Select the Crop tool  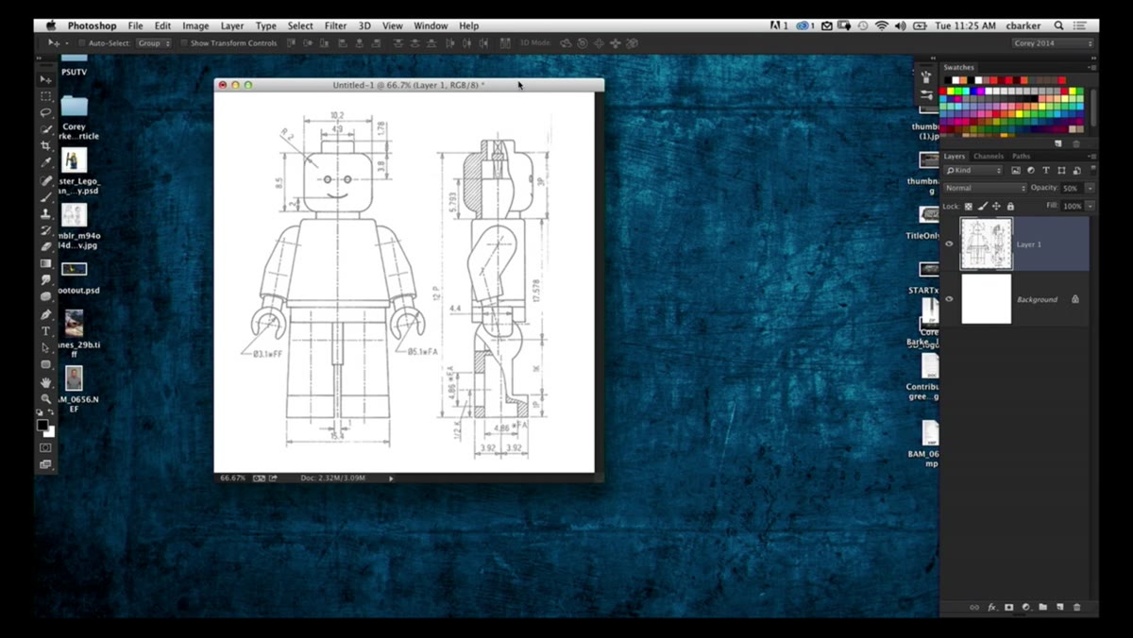coord(45,146)
